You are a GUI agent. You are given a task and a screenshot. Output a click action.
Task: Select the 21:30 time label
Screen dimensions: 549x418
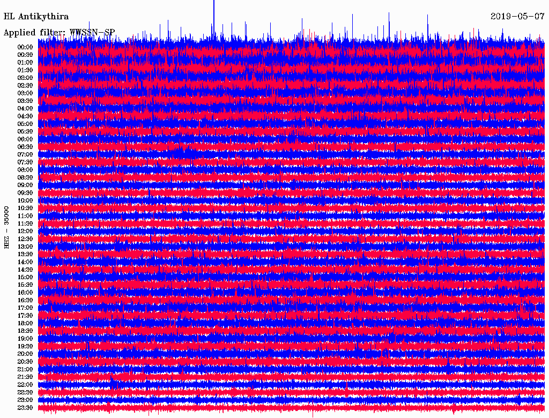[x=25, y=377]
